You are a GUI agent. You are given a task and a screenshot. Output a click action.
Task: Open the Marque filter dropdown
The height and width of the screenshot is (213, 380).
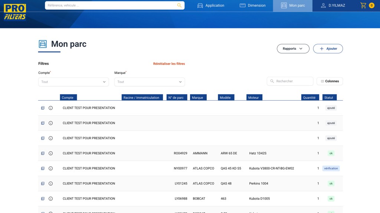[150, 82]
